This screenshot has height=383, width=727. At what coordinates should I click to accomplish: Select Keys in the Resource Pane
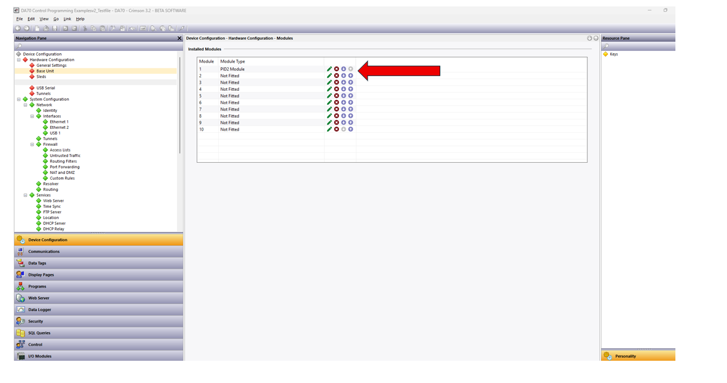click(614, 54)
